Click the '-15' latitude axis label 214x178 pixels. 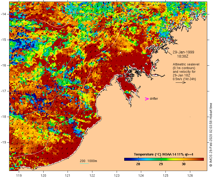pos(3,40)
